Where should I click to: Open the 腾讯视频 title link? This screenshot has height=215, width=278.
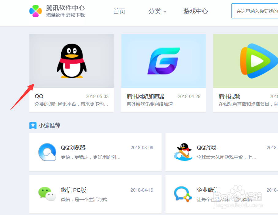pos(230,96)
